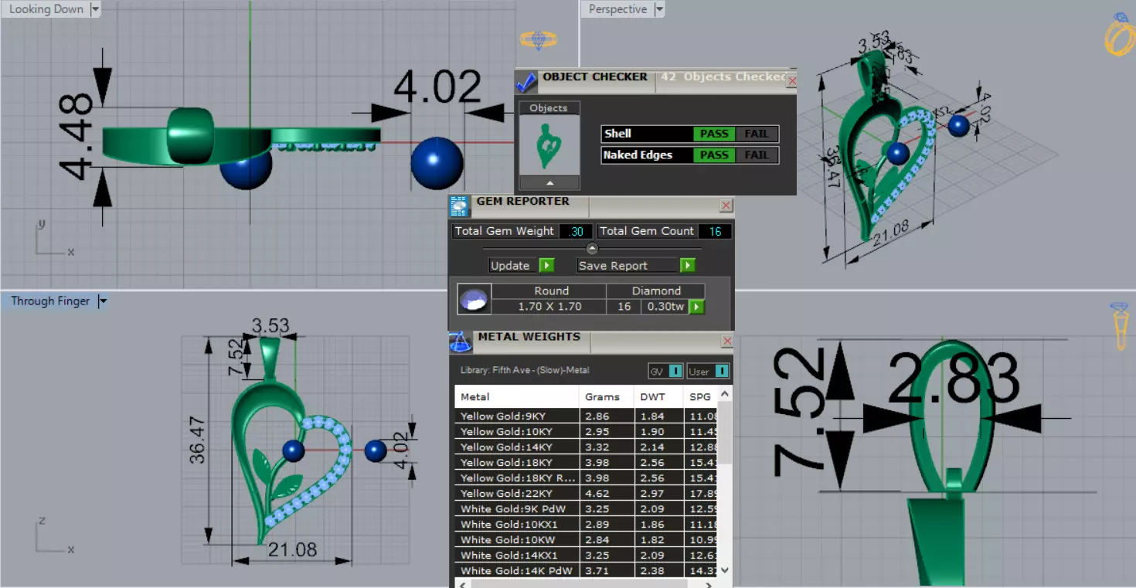This screenshot has width=1136, height=588.
Task: Click the 36.47 dimension in Through Finger view
Action: coord(198,439)
